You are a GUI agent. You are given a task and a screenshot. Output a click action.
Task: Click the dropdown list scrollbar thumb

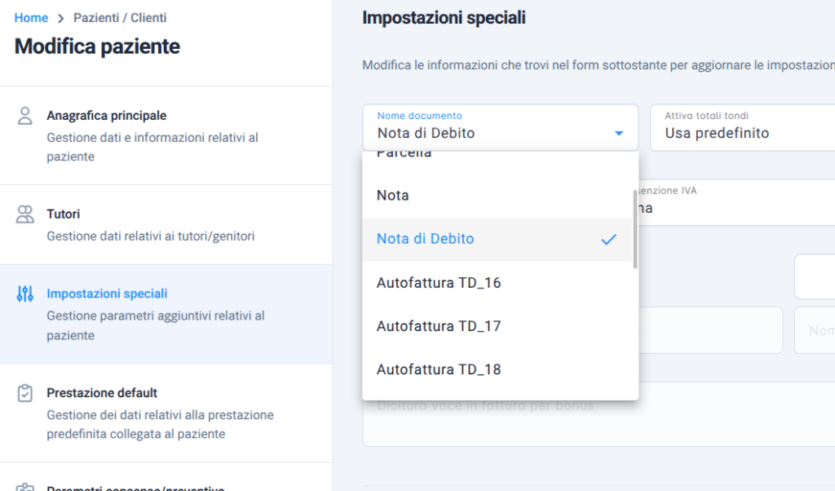(x=635, y=229)
